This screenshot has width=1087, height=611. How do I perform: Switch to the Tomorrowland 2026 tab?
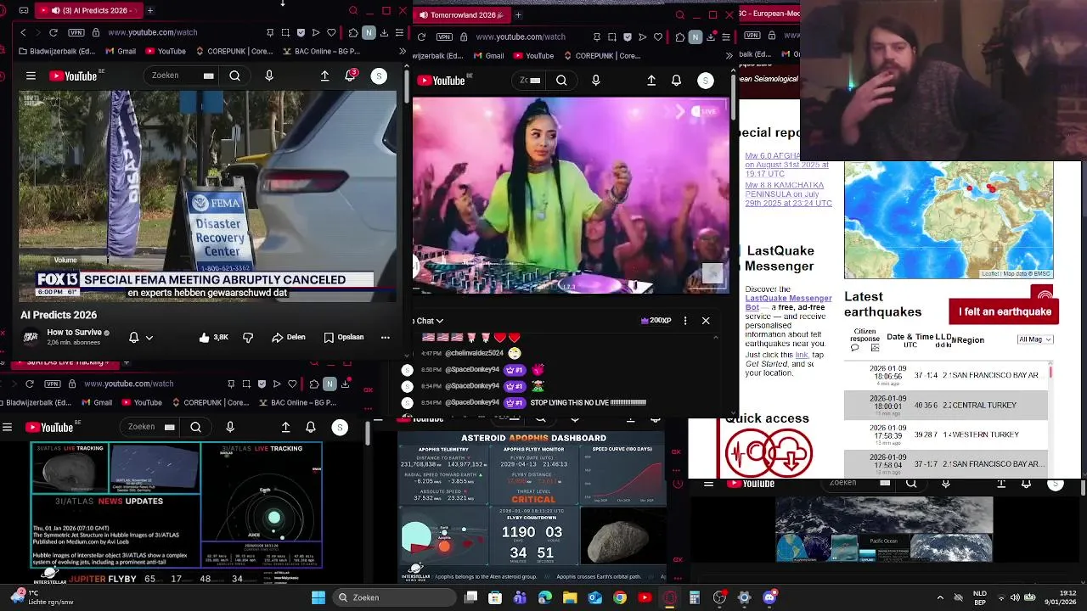pos(462,14)
